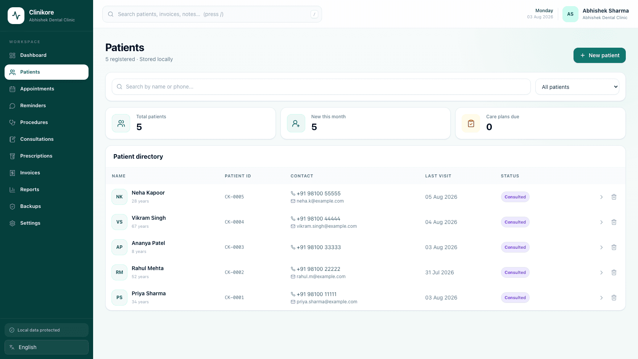
Task: Click the NAME column header
Action: [119, 176]
